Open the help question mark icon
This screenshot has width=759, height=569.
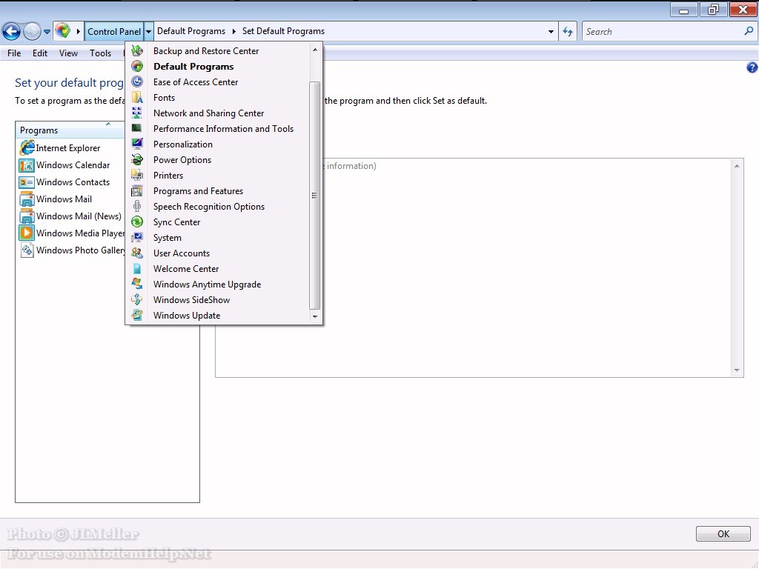pyautogui.click(x=752, y=67)
